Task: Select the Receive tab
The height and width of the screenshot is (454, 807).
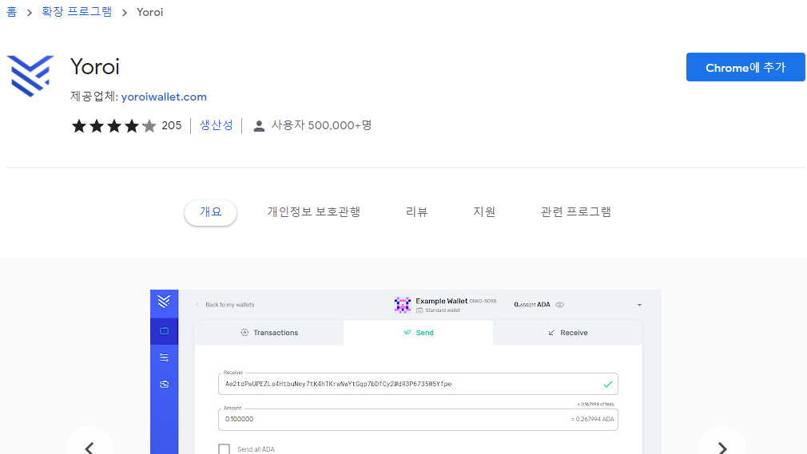Action: (567, 333)
